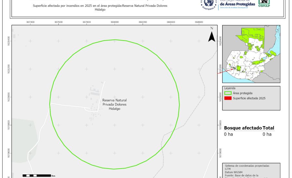Click the Total column heading

click(x=268, y=128)
